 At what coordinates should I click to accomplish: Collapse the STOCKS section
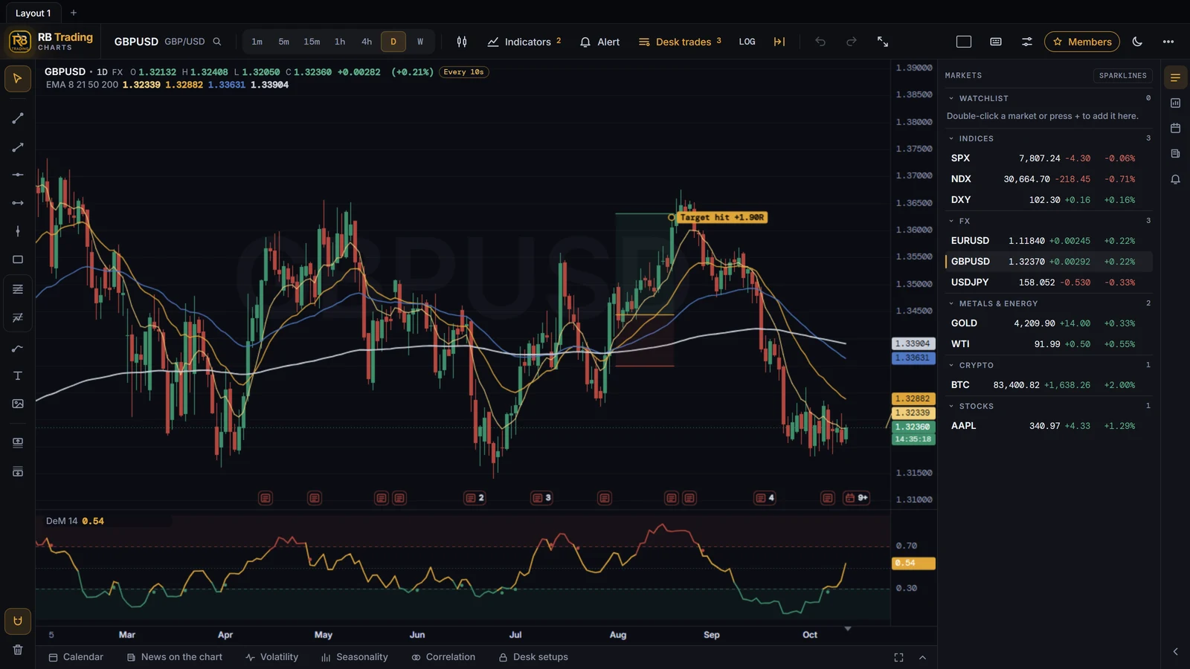click(x=951, y=406)
